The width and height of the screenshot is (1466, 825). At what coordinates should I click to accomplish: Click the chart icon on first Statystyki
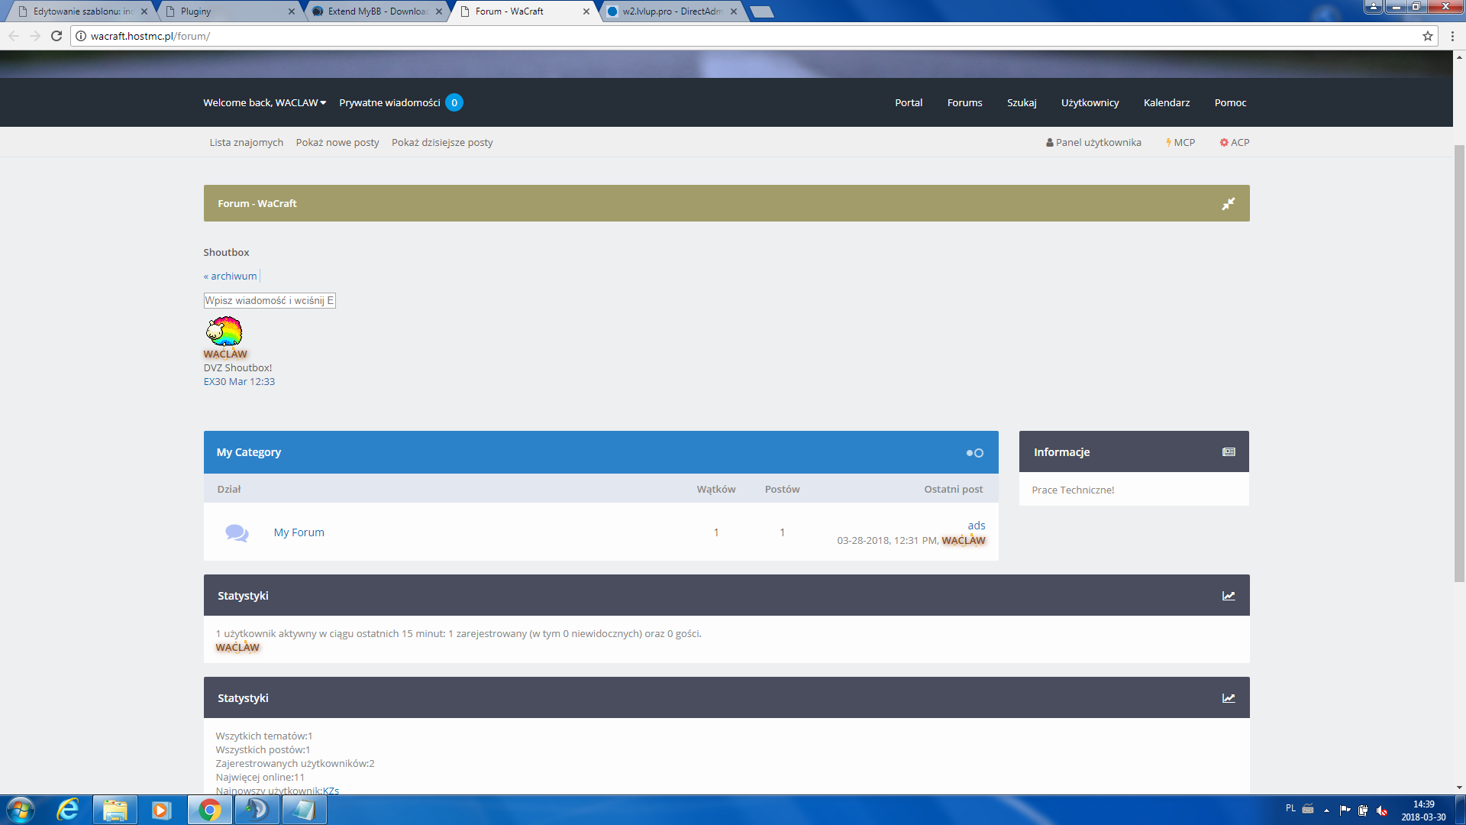click(x=1228, y=596)
